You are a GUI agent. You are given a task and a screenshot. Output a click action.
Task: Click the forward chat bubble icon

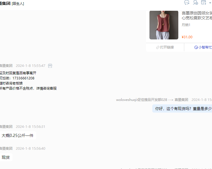click(187, 3)
